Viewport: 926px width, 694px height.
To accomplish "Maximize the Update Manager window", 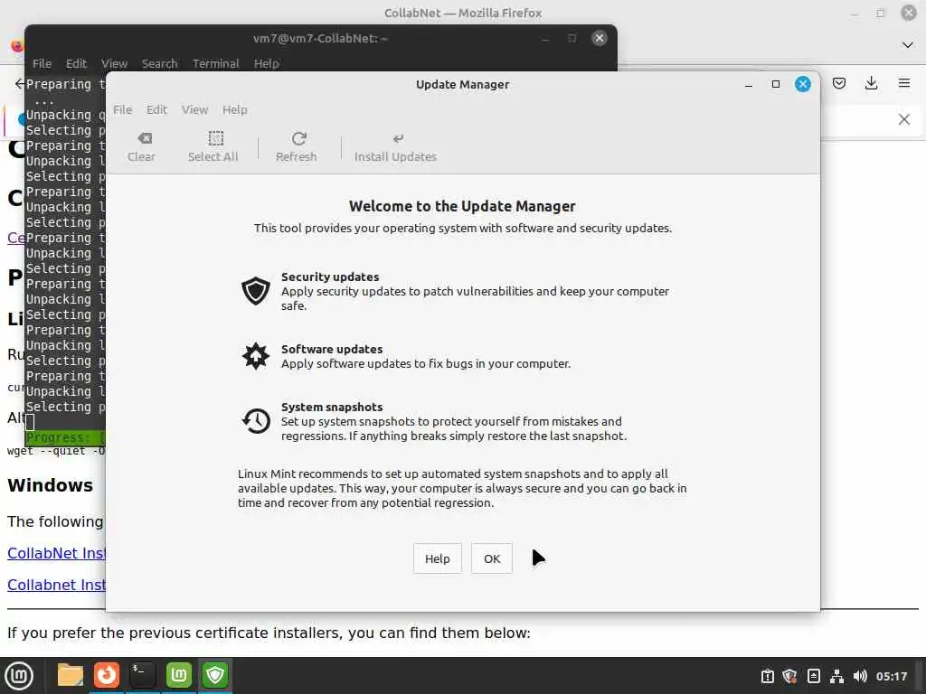I will click(x=776, y=84).
